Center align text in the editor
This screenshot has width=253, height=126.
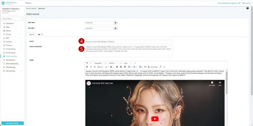pyautogui.click(x=121, y=67)
